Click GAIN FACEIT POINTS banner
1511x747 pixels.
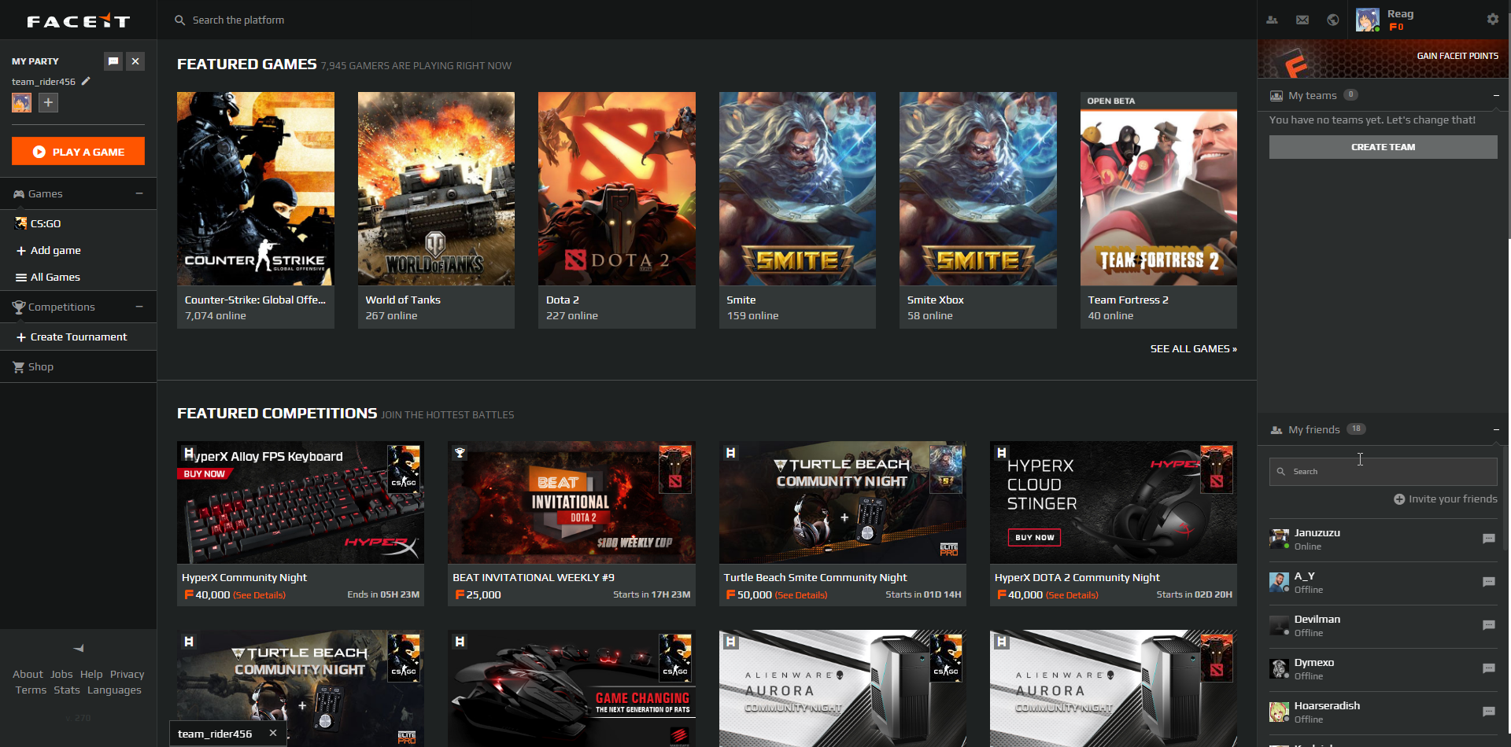[x=1383, y=58]
